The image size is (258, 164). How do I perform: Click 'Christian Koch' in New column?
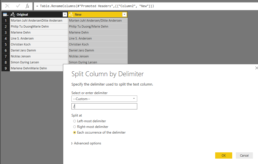pos(98,44)
